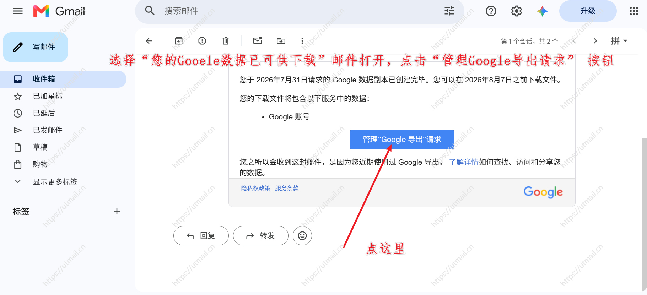Delete this email with trash icon
Image resolution: width=647 pixels, height=295 pixels.
(x=226, y=41)
